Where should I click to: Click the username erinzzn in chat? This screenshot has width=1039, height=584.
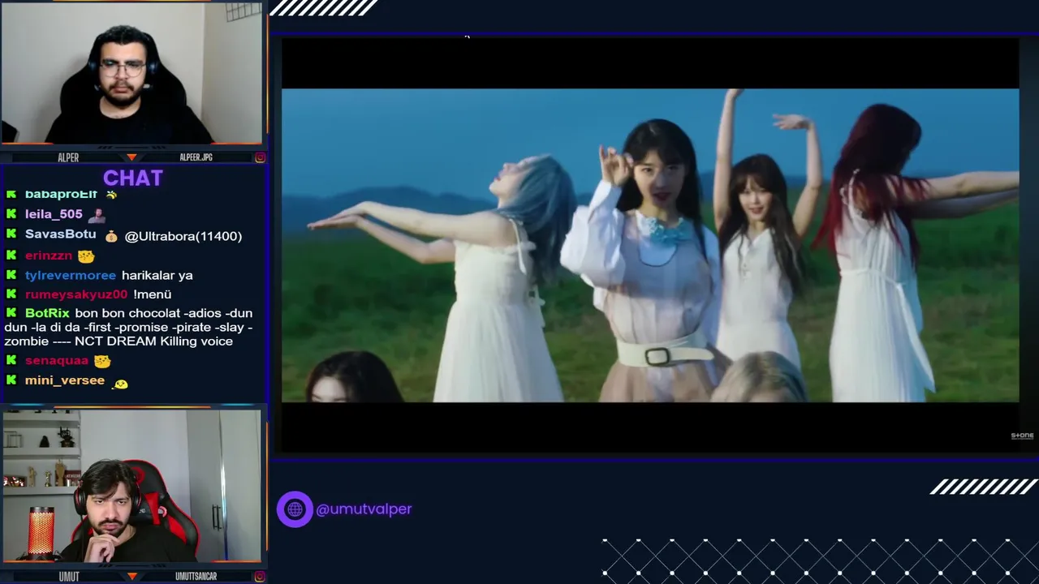pyautogui.click(x=49, y=255)
